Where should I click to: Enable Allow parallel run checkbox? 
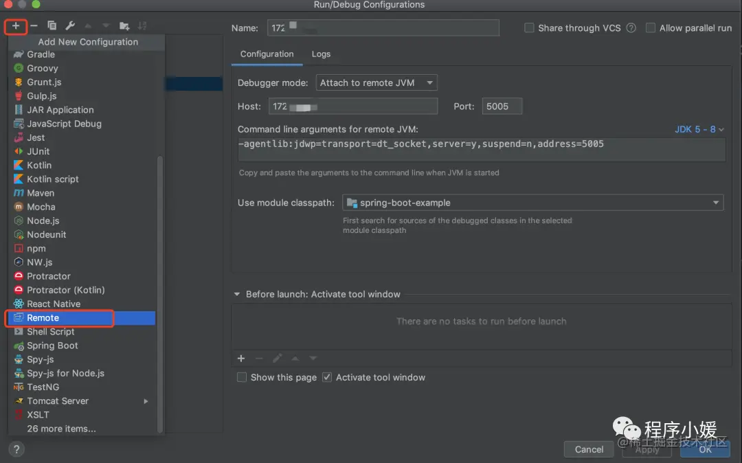point(651,28)
